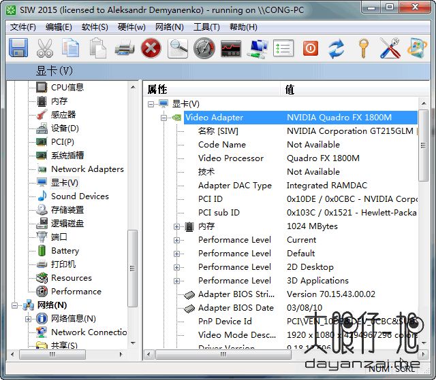Collapse the root 显卡(V) node in properties

pos(151,104)
